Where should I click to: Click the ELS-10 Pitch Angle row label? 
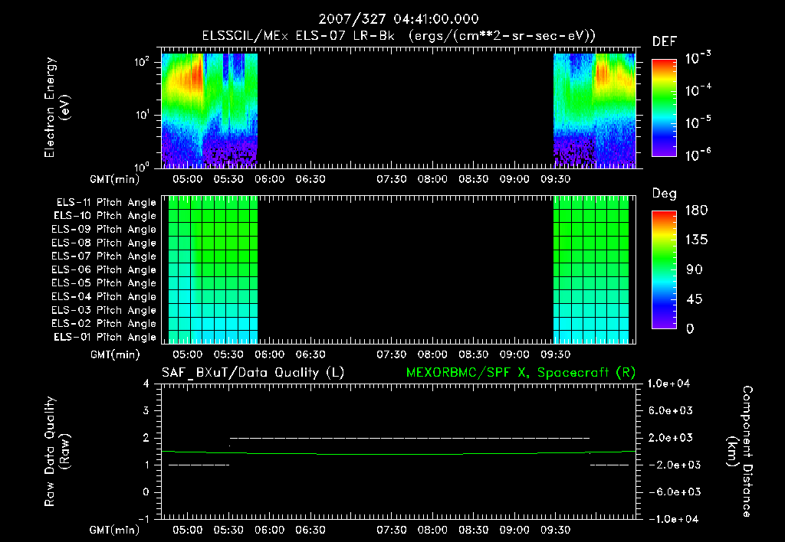coord(104,216)
